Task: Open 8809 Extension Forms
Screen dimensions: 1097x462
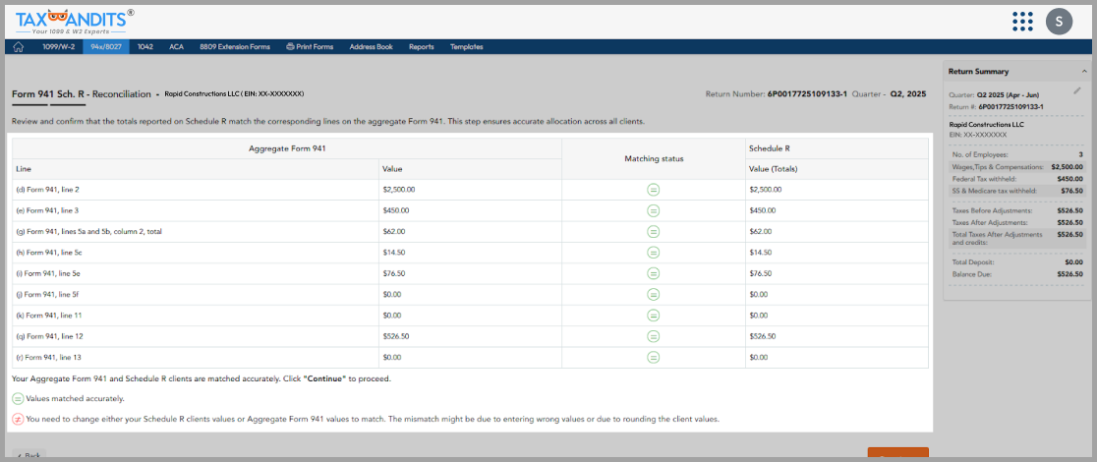Action: pos(235,46)
